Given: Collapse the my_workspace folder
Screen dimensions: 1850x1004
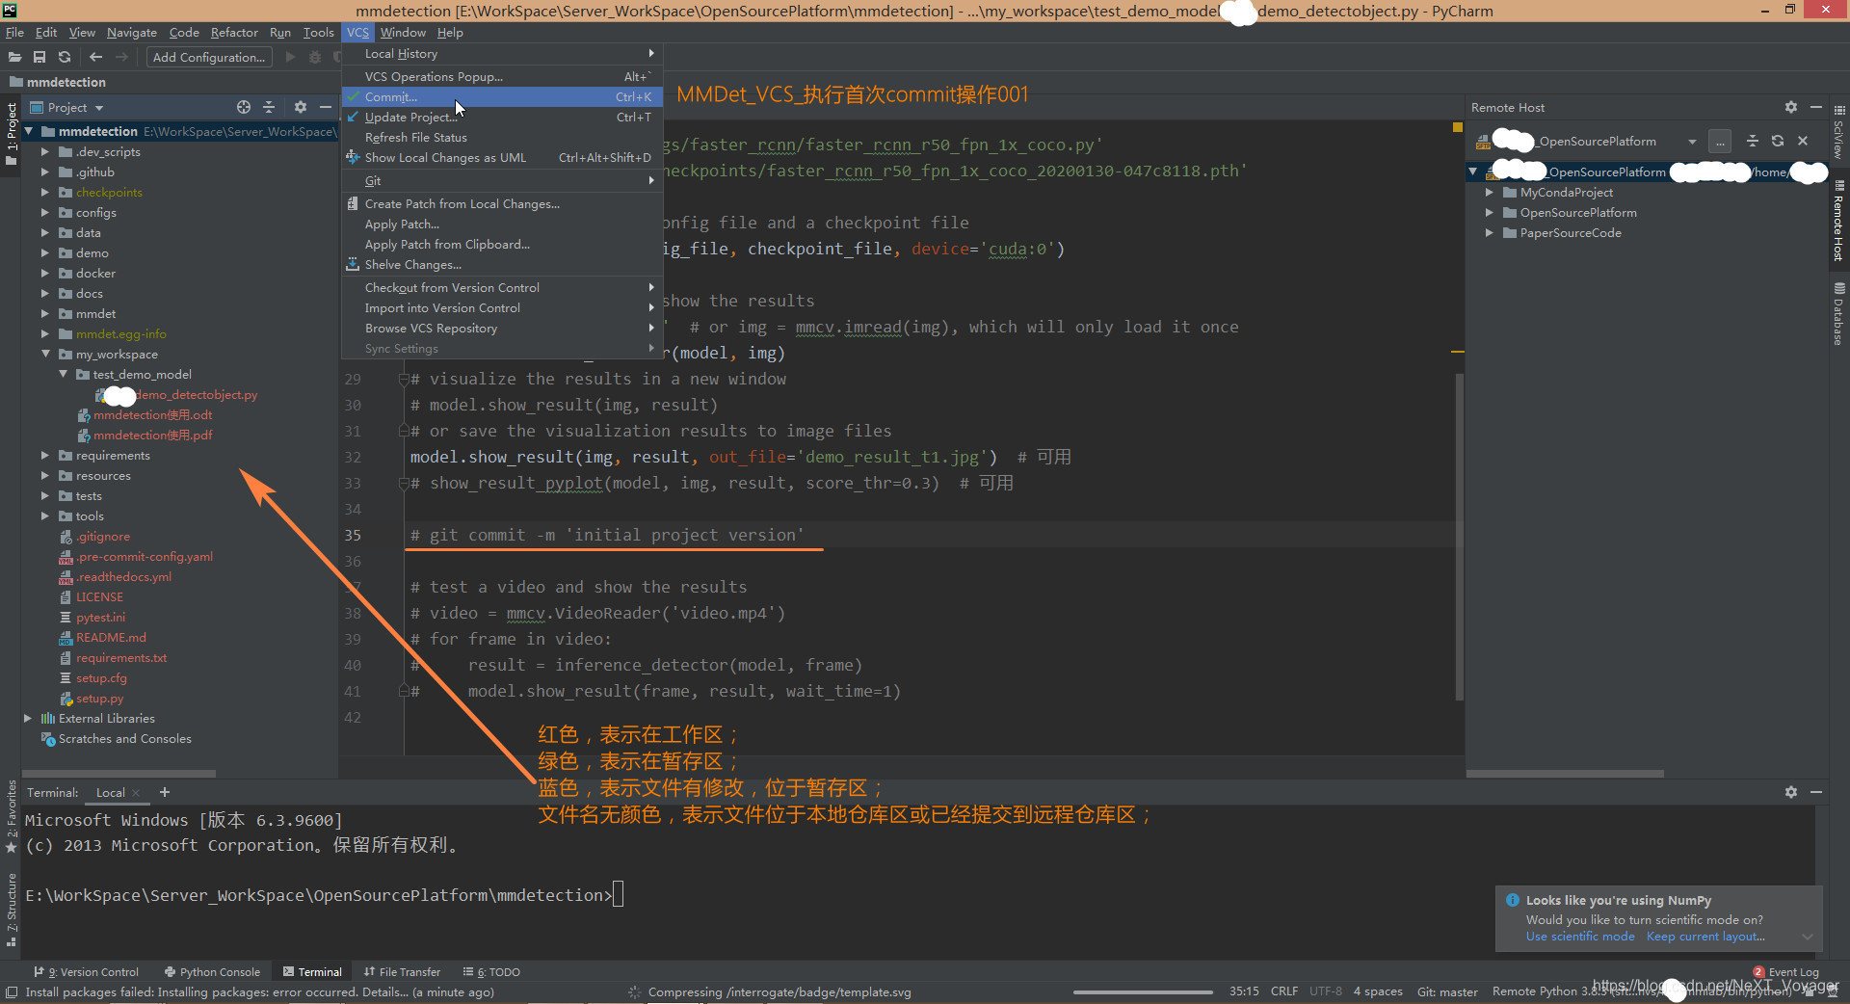Looking at the screenshot, I should (44, 354).
